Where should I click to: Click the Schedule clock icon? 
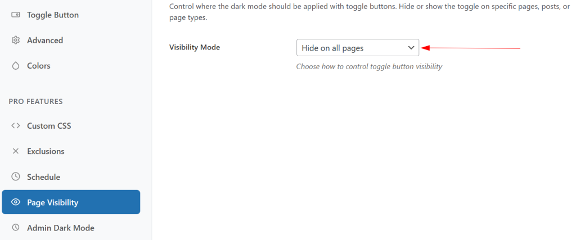pyautogui.click(x=16, y=177)
